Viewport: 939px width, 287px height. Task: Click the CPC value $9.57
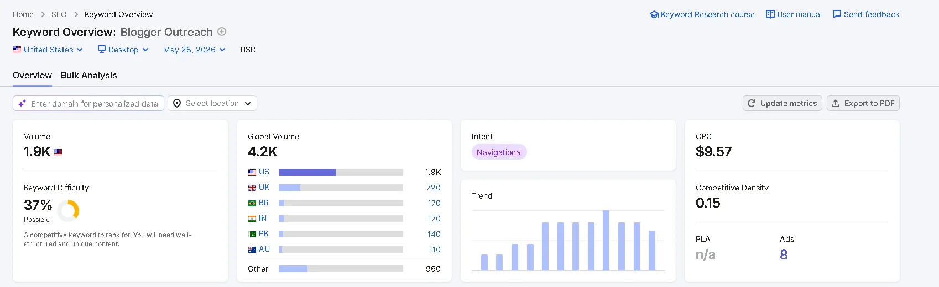[x=714, y=151]
